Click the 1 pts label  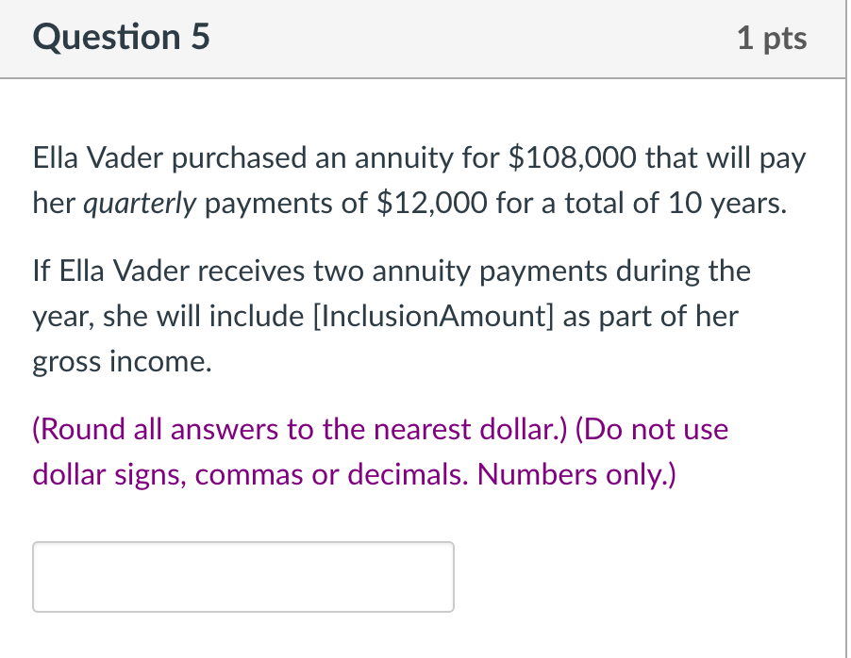tap(774, 38)
